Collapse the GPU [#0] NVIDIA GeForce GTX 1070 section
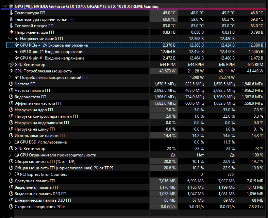 pos(5,6)
